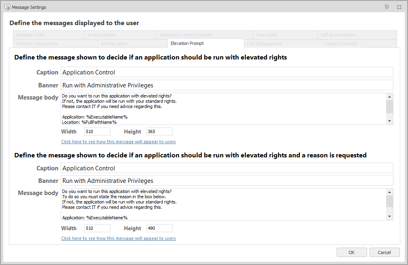Viewport: 408px width, 265px height.
Task: Go to the Self-Elevation tab
Action: pyautogui.click(x=114, y=44)
